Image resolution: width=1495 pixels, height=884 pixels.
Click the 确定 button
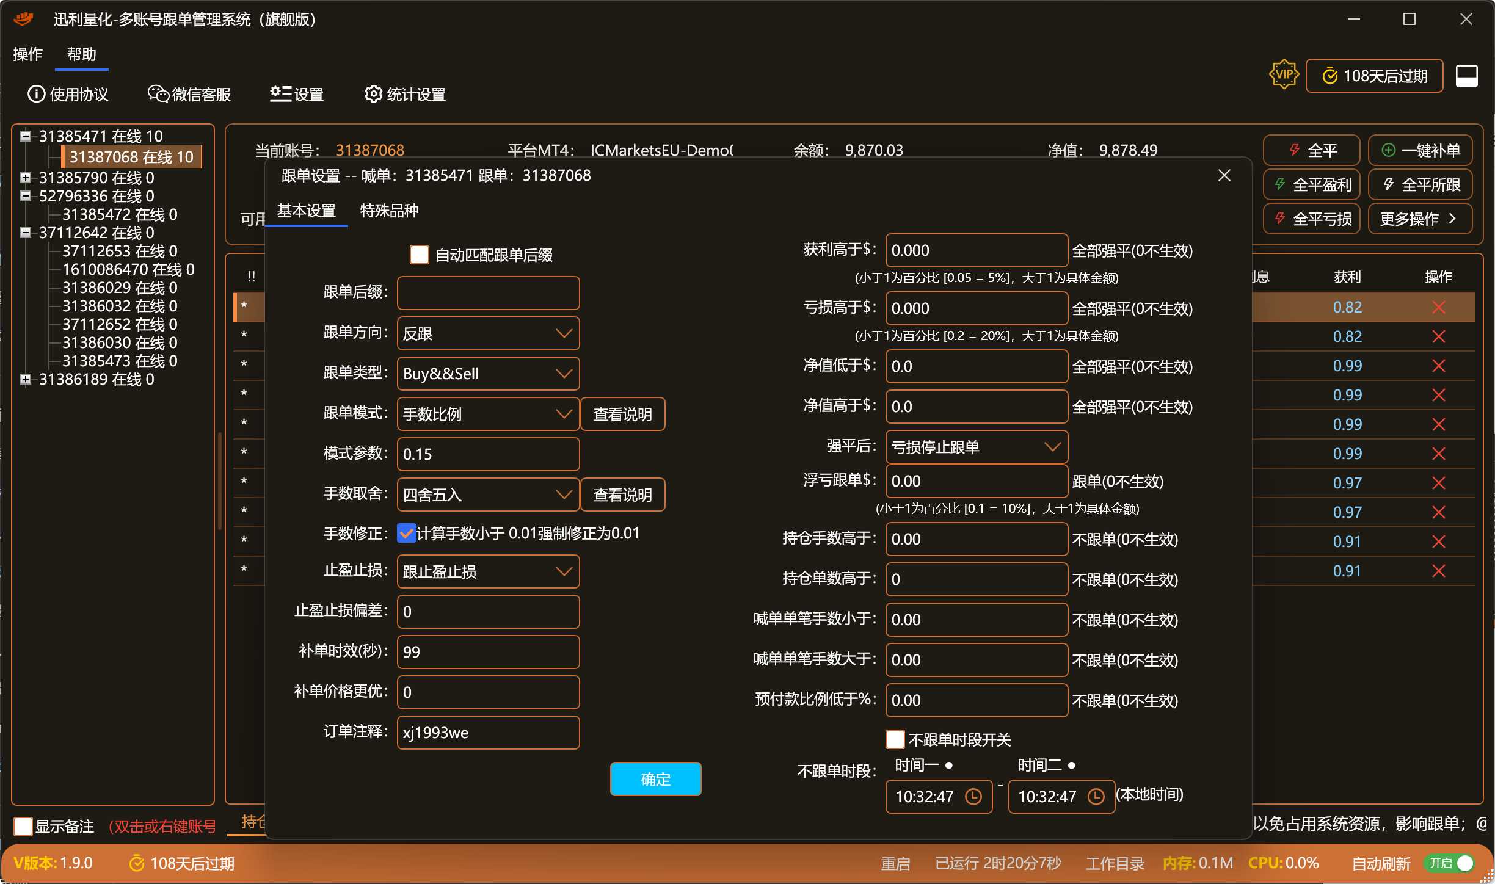[x=656, y=779]
